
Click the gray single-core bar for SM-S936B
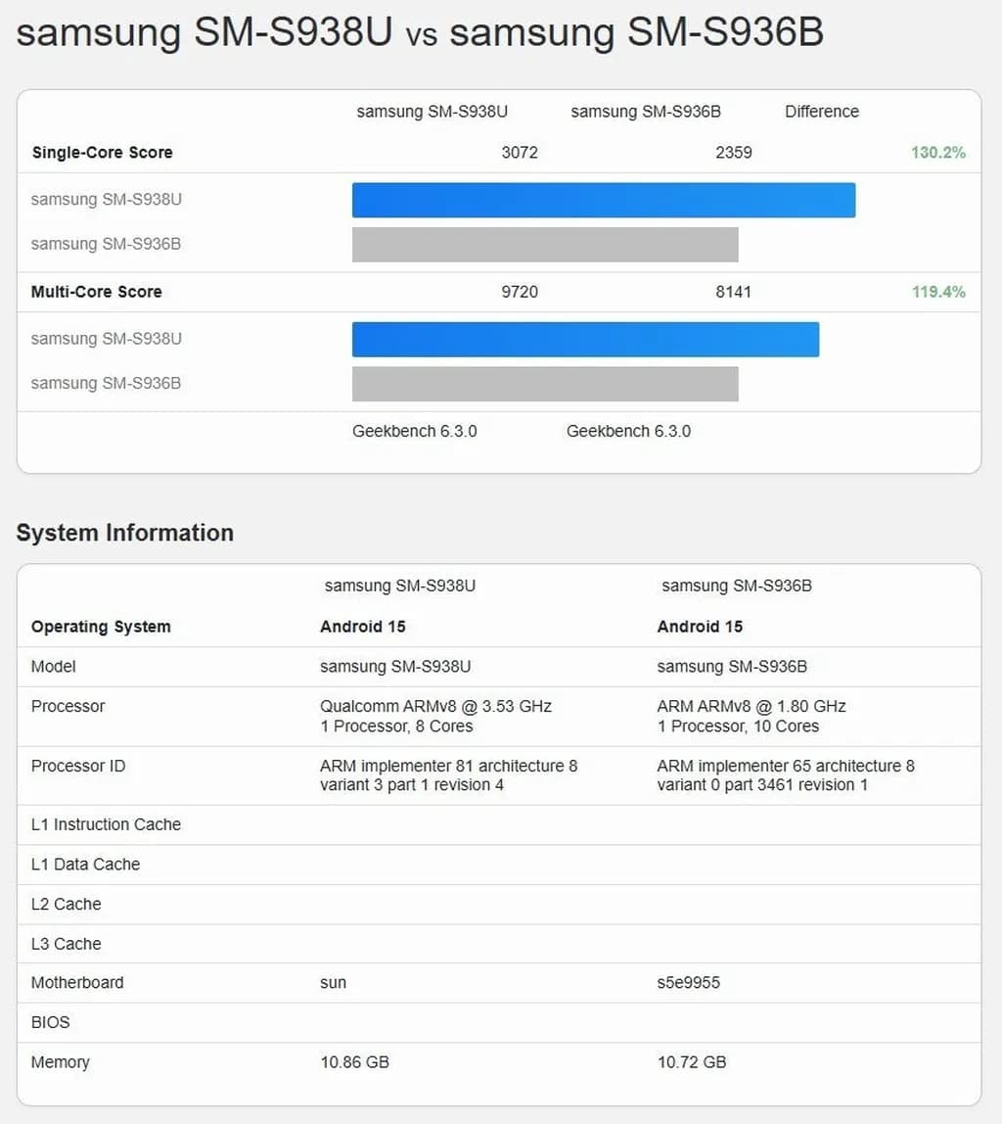coord(544,245)
